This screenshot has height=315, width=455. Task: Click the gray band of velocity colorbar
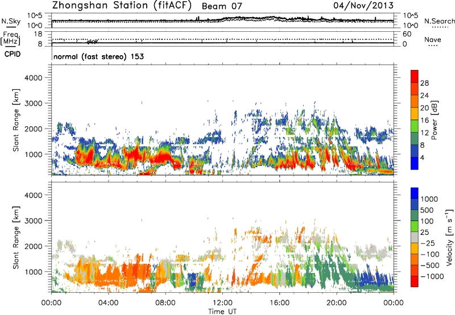(415, 237)
